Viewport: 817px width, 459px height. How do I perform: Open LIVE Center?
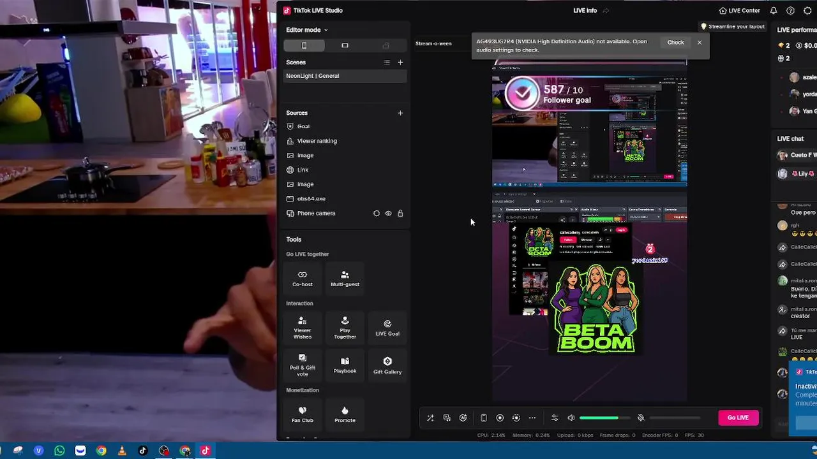coord(739,11)
